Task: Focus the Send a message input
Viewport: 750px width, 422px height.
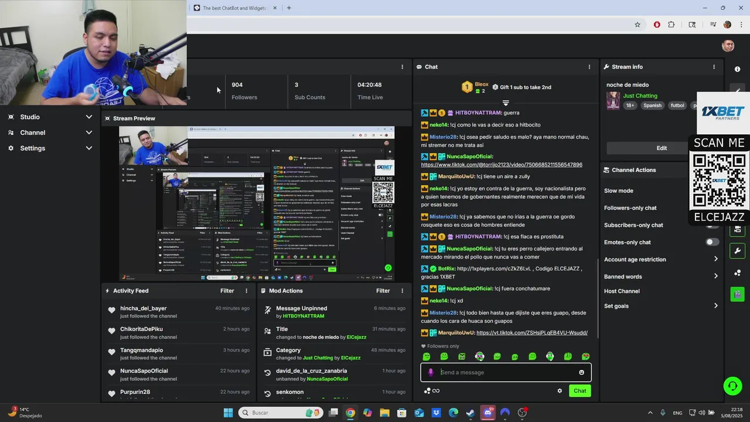Action: [507, 372]
